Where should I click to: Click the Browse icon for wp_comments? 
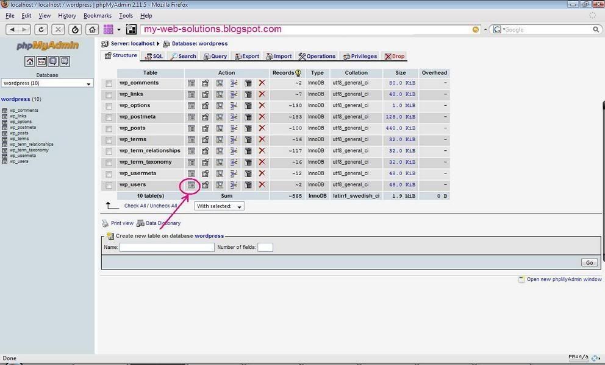pyautogui.click(x=192, y=83)
